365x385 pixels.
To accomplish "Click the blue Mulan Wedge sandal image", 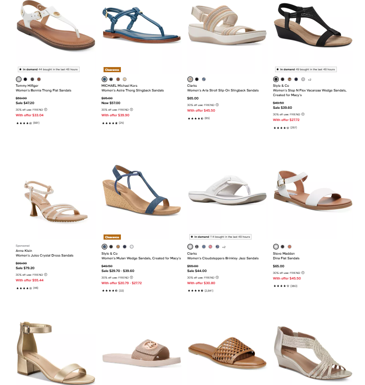I will 142,190.
